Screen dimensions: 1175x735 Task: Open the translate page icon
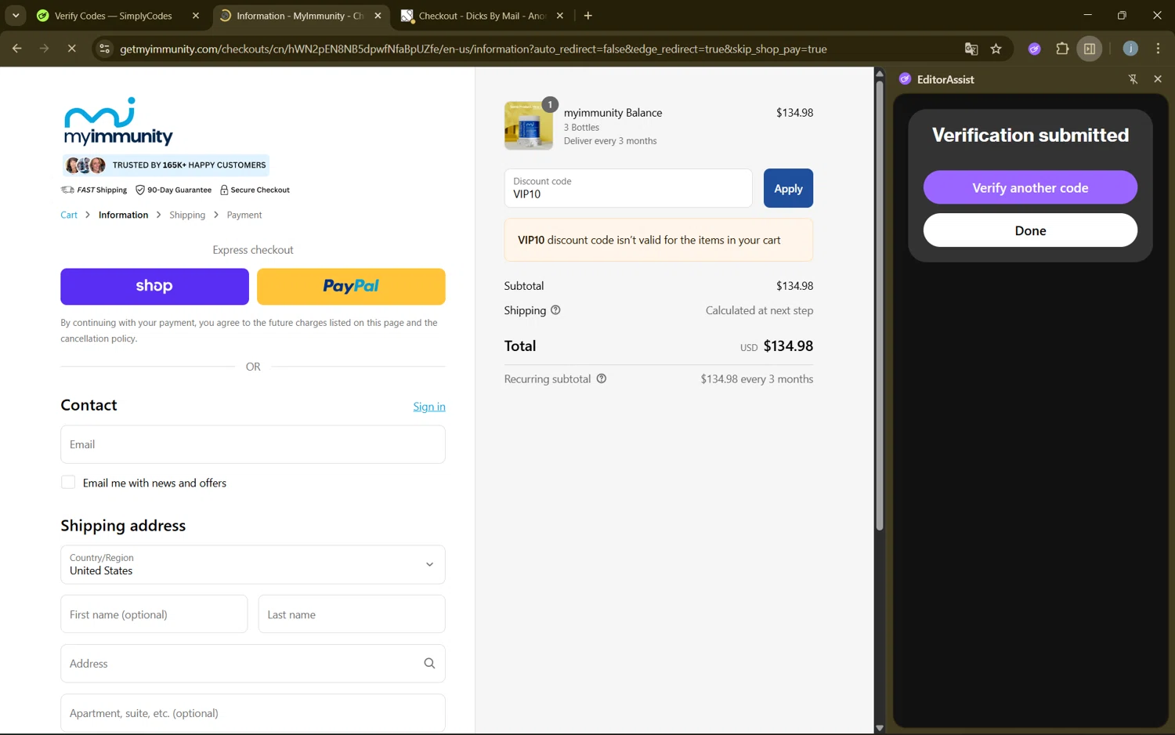coord(971,49)
